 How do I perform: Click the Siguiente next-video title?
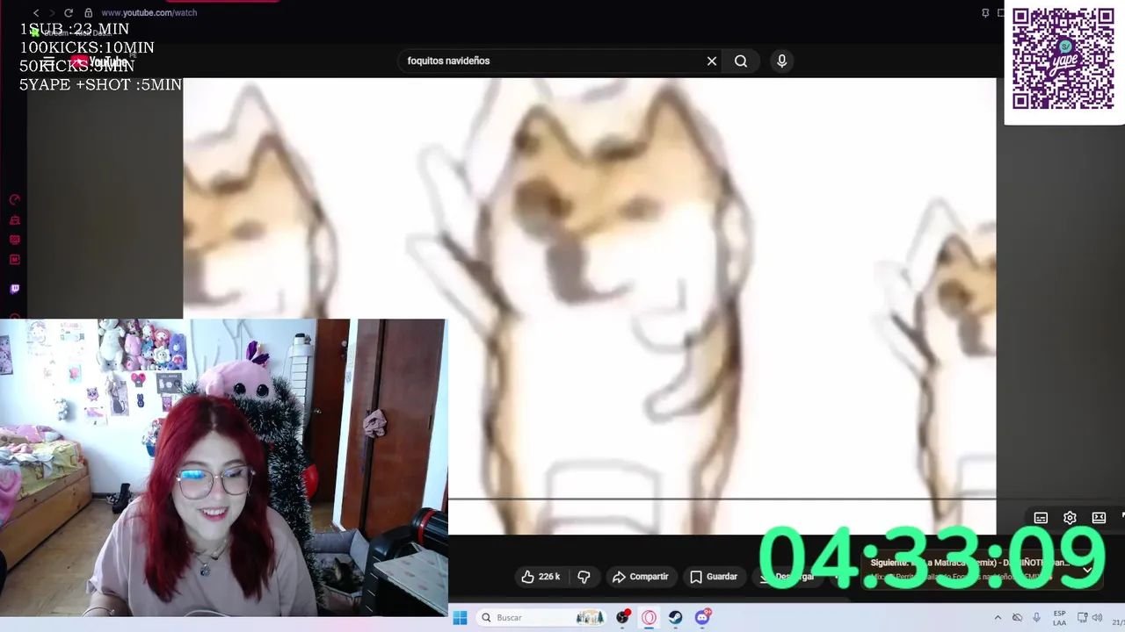969,563
